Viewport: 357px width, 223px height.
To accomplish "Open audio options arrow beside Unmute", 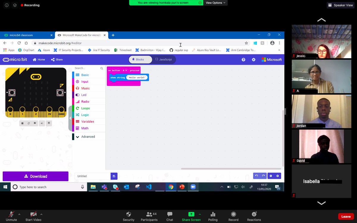I will click(x=19, y=214).
